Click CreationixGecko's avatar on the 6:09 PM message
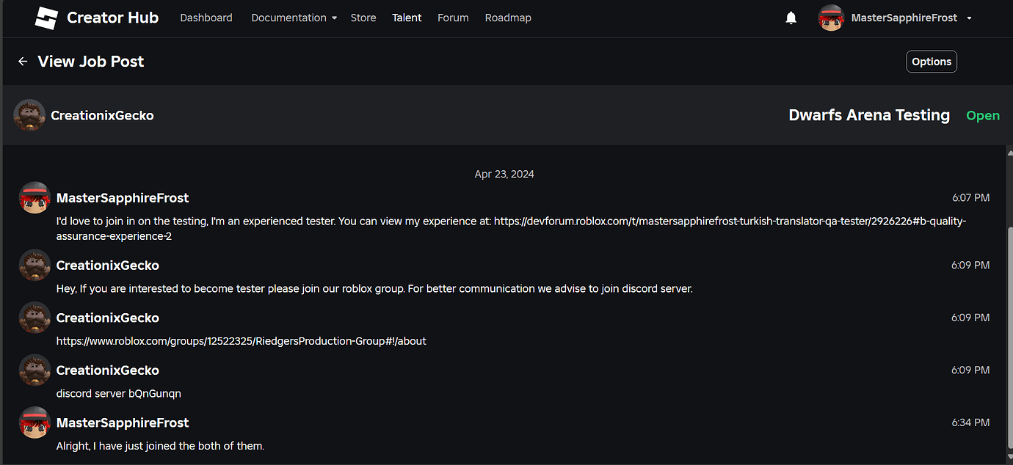The width and height of the screenshot is (1013, 465). tap(35, 265)
